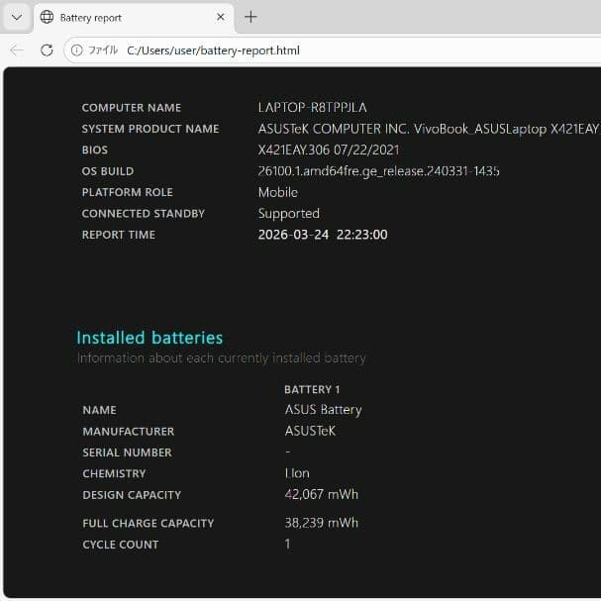Click the FULL CHARGE CAPACITY label
Screen dimensions: 601x601
(148, 523)
